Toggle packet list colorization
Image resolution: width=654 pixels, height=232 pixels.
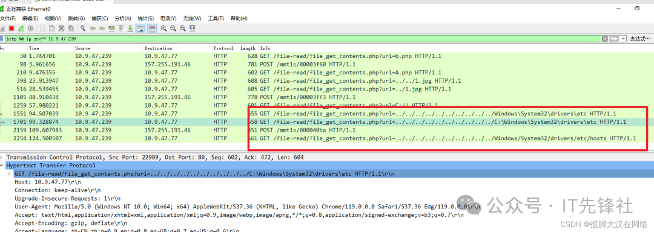point(152,28)
